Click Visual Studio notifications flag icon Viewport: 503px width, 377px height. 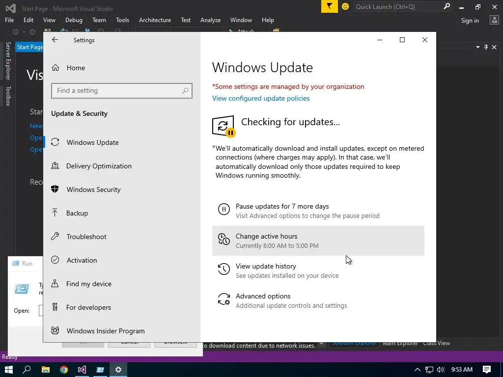point(330,6)
